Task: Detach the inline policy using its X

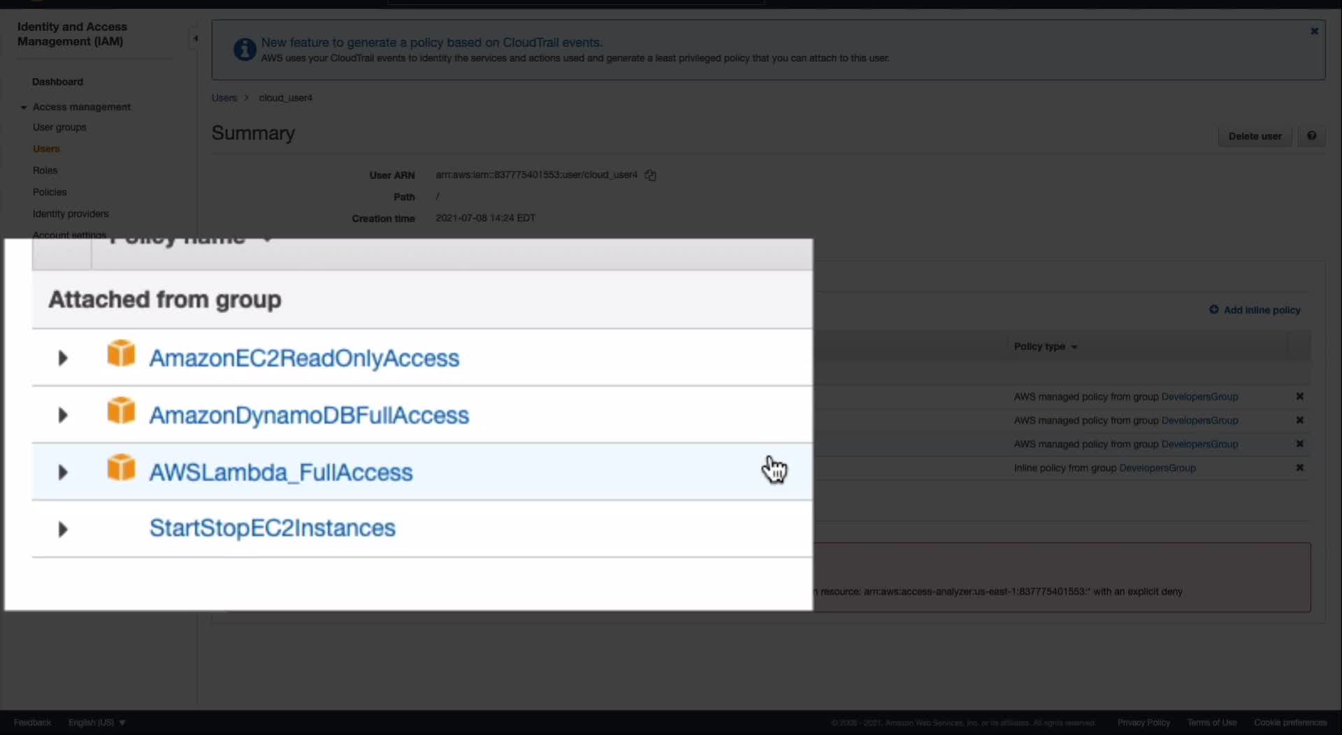Action: point(1299,467)
